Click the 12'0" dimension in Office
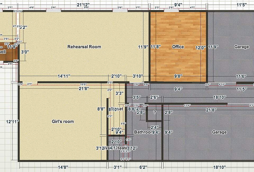This screenshot has height=172, width=254. pos(200,48)
